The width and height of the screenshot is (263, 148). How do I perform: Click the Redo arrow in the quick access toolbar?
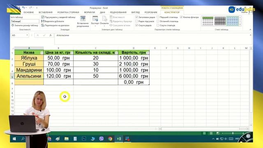point(30,7)
